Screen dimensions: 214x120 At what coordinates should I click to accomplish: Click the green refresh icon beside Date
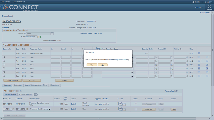(40, 37)
